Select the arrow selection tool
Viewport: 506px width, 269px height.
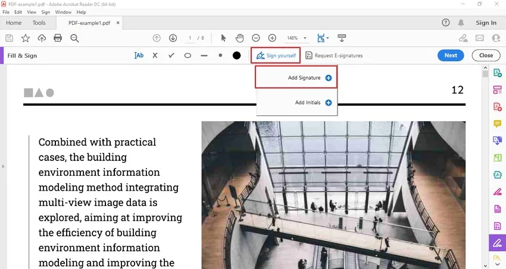click(x=223, y=38)
